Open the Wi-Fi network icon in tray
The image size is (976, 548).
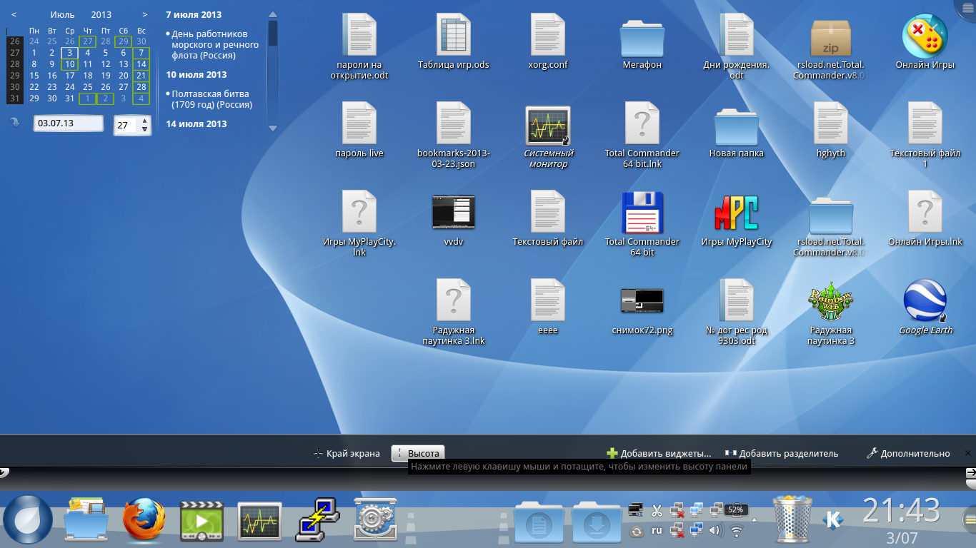coord(736,530)
